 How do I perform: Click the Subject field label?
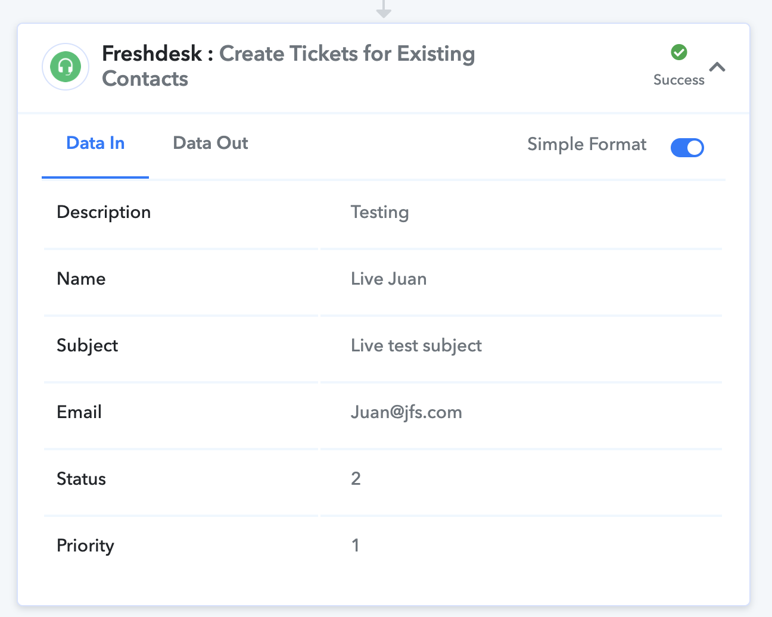coord(88,345)
